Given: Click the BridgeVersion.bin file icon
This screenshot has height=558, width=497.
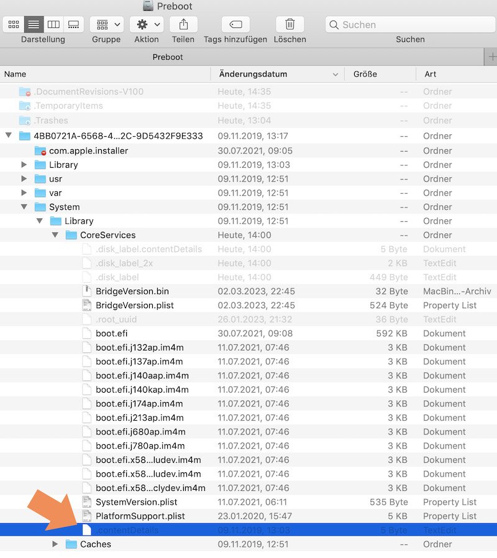Looking at the screenshot, I should (x=86, y=291).
